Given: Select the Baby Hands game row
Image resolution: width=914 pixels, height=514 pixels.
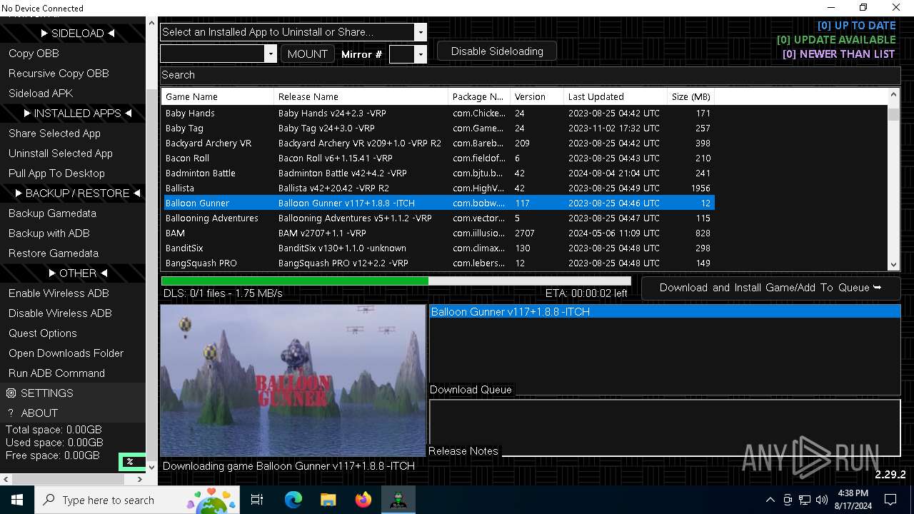Looking at the screenshot, I should pyautogui.click(x=438, y=114).
